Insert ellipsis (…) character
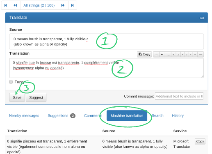 coord(168,54)
